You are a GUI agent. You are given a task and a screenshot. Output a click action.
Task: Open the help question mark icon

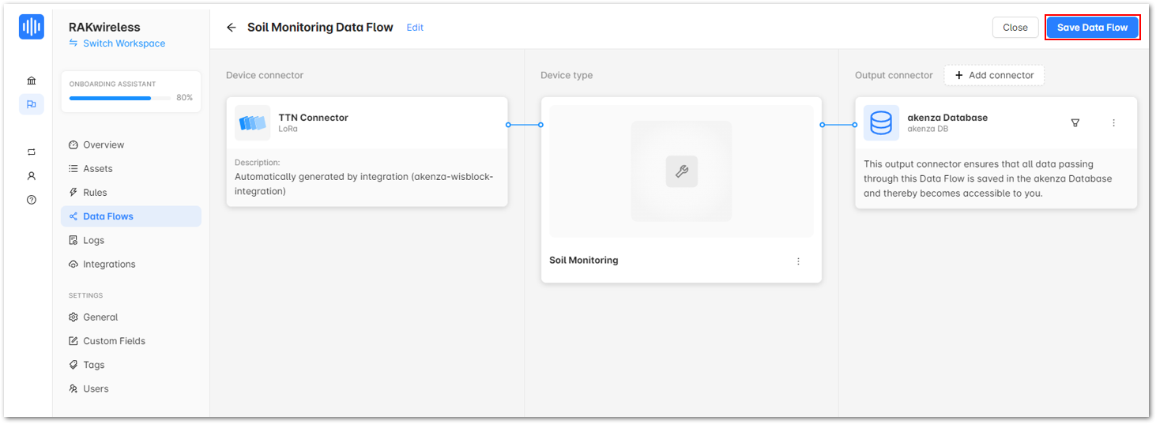coord(32,200)
